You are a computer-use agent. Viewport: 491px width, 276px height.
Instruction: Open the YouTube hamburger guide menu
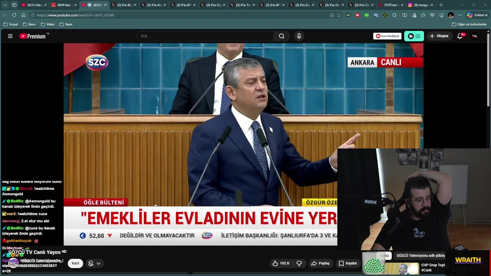click(10, 36)
